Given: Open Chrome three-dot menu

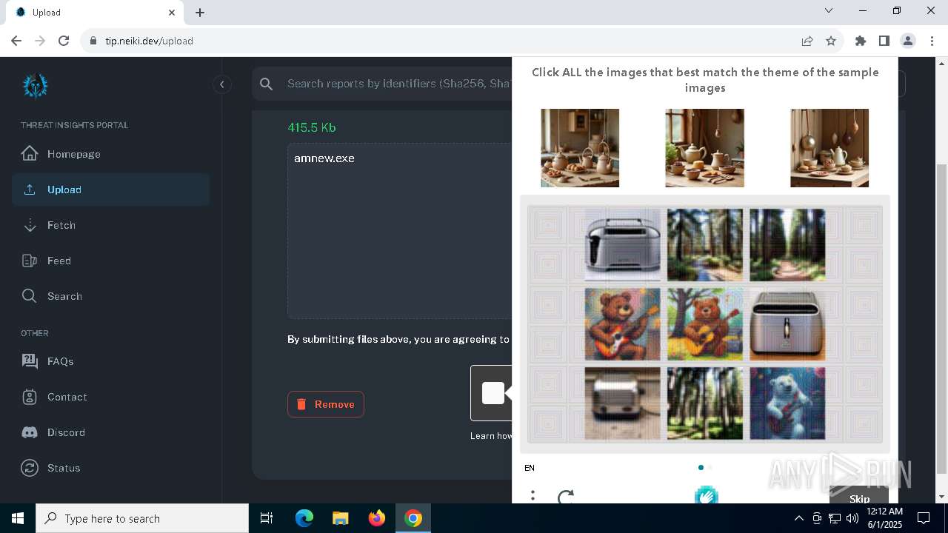Looking at the screenshot, I should 932,41.
